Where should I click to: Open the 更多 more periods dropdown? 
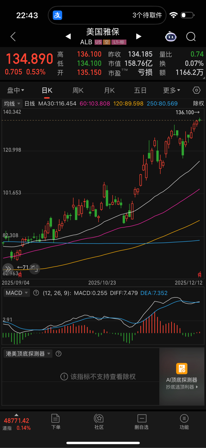[x=172, y=90]
